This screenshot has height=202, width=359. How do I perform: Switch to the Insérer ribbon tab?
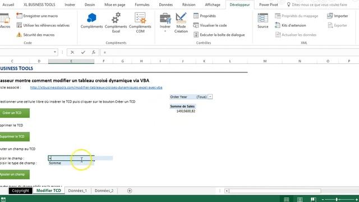point(70,4)
